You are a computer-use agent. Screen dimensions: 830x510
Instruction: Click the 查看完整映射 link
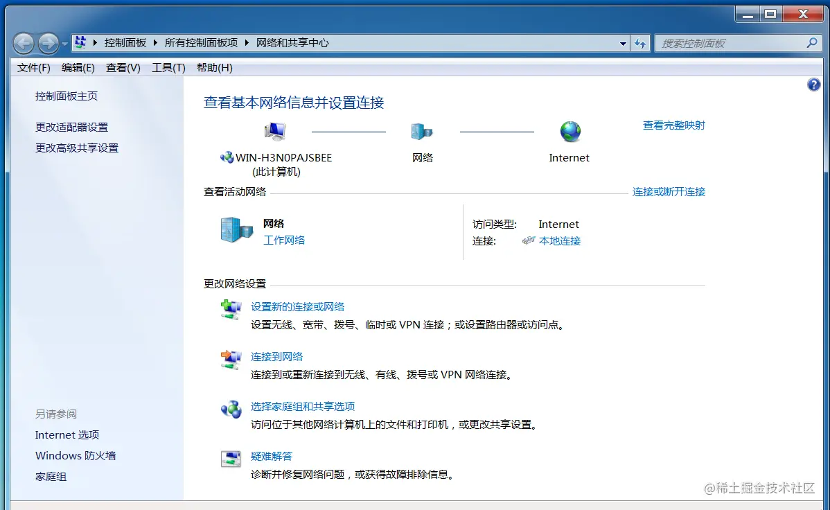[673, 125]
